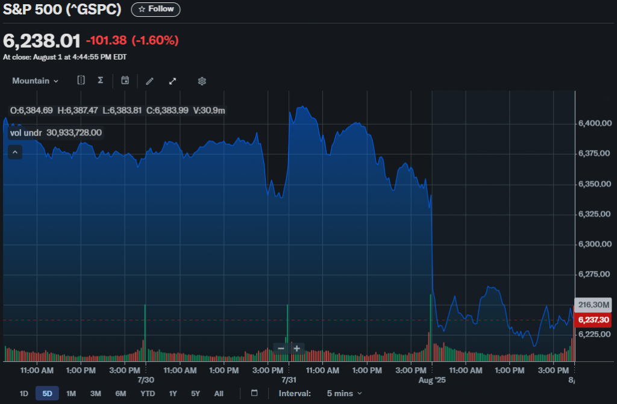Select the 5Y range
Screen dimensions: 617x404
195,393
